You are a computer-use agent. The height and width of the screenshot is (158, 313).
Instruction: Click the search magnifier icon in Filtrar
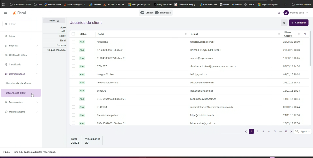click(x=6, y=24)
